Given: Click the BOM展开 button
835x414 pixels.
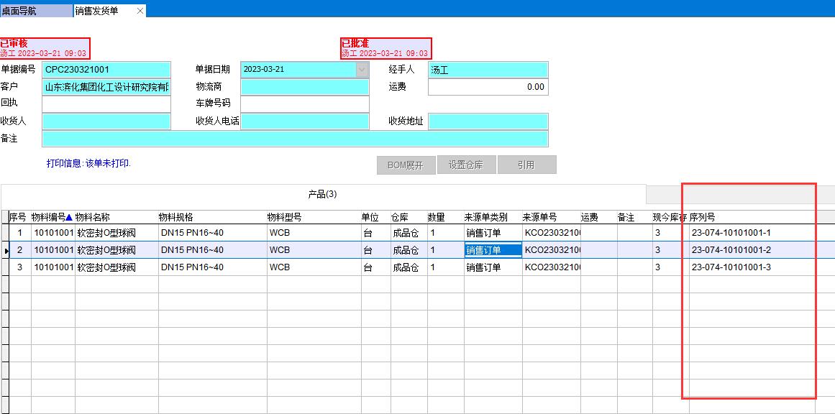Looking at the screenshot, I should pos(406,165).
